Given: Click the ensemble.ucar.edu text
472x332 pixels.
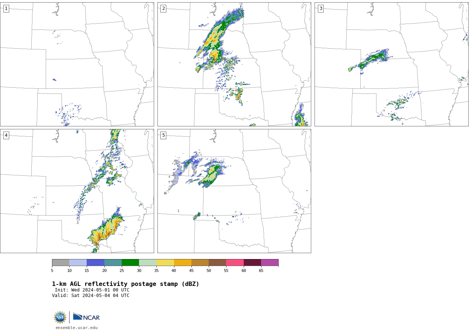Looking at the screenshot, I should click(77, 328).
